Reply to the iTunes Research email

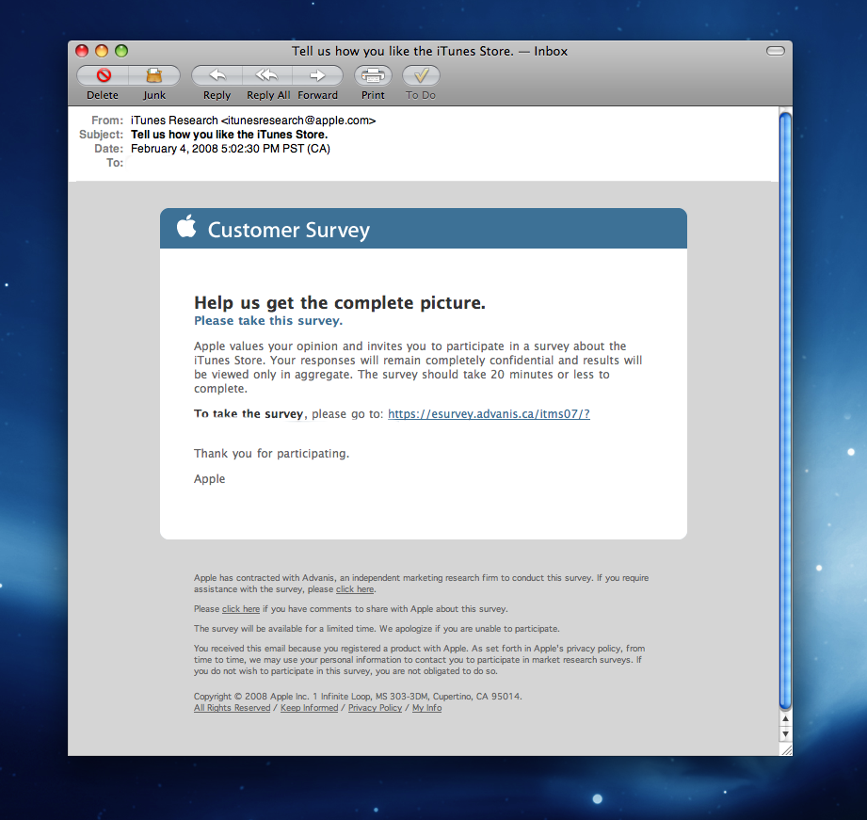click(217, 75)
